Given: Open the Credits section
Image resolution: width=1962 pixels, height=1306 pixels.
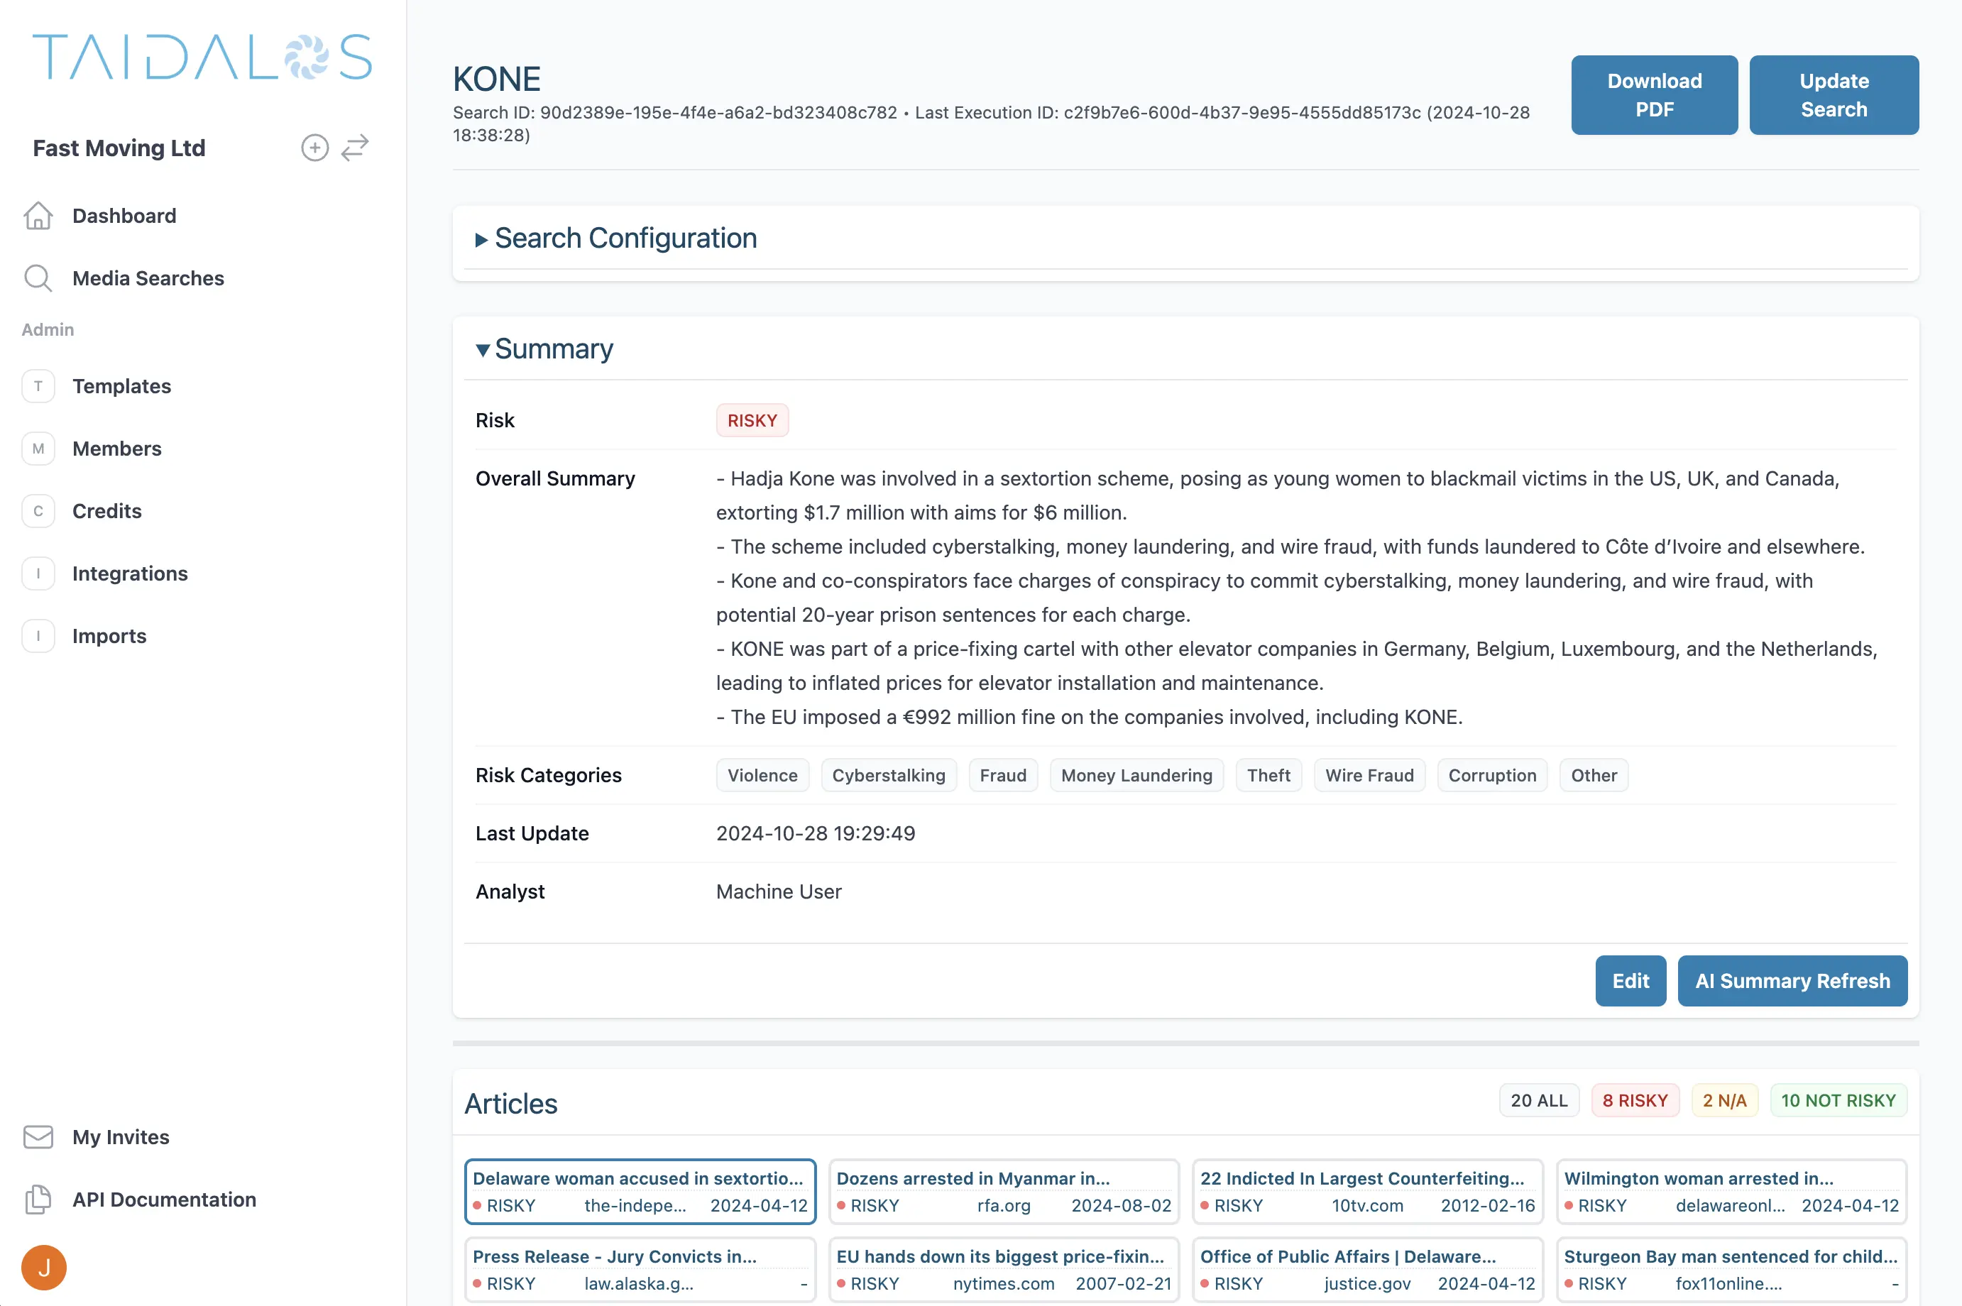Looking at the screenshot, I should tap(106, 510).
